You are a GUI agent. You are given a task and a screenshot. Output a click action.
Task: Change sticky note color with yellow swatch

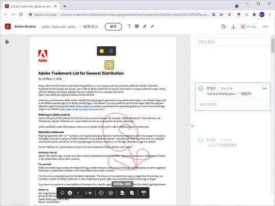(x=102, y=51)
